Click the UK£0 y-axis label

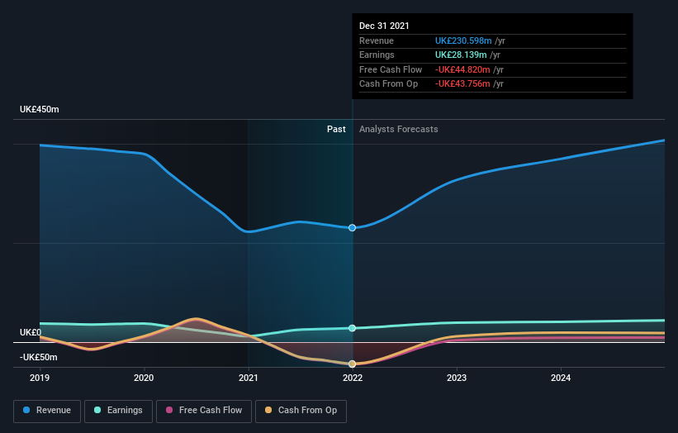pyautogui.click(x=31, y=333)
